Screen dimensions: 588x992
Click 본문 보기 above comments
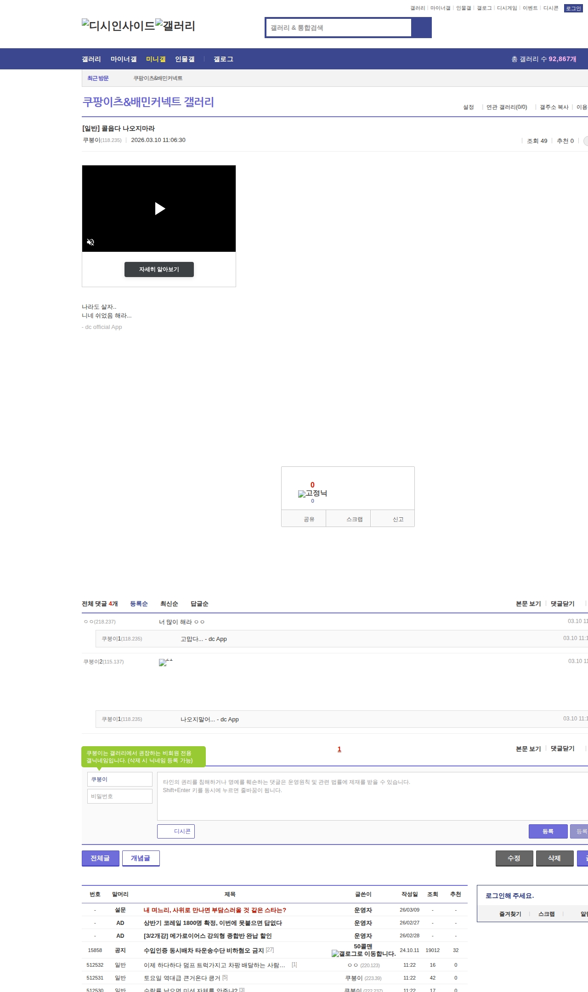528,604
